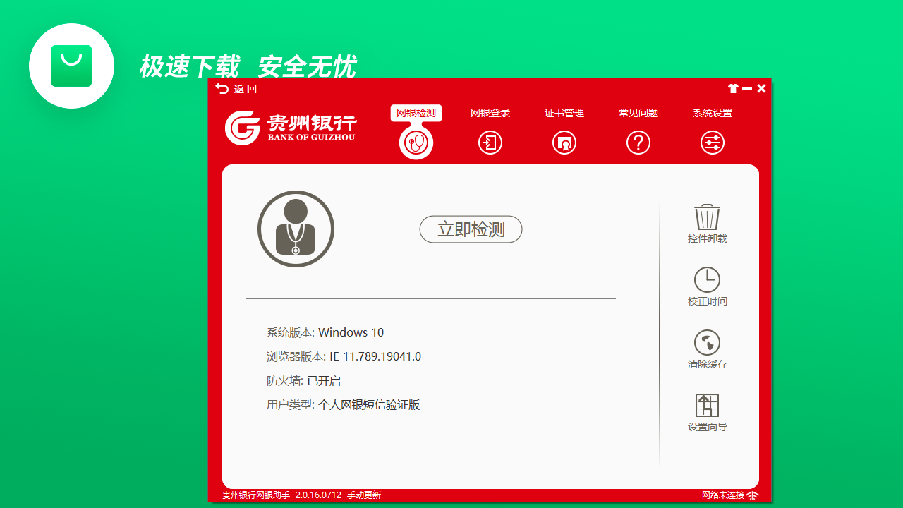Click the 网络未连接 network status icon
The image size is (903, 508).
(753, 495)
